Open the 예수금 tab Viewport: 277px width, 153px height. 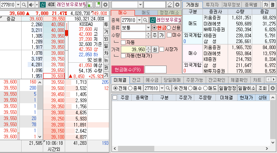point(152,80)
